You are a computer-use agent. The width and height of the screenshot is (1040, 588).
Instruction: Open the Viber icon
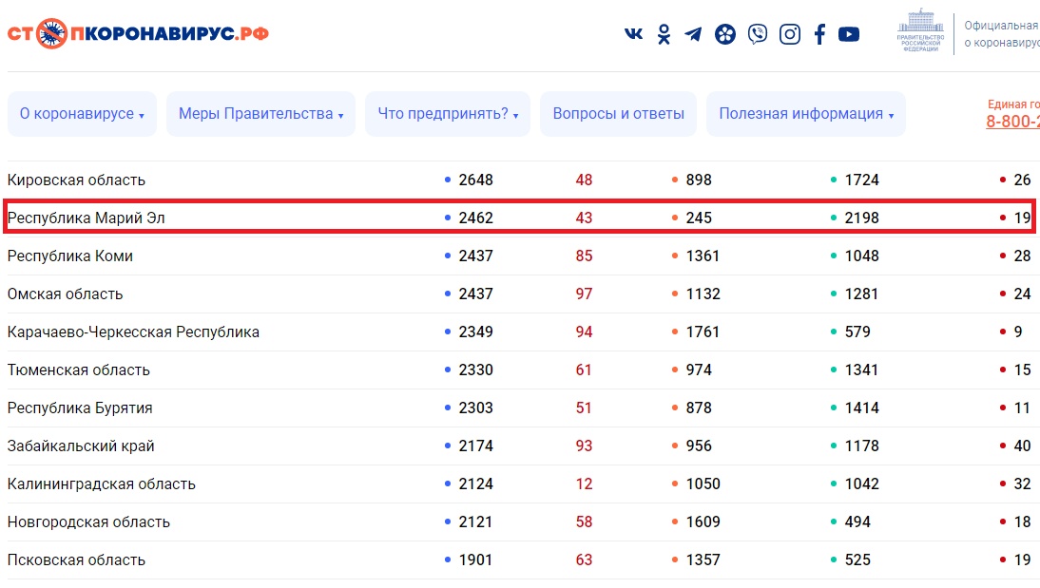point(757,34)
